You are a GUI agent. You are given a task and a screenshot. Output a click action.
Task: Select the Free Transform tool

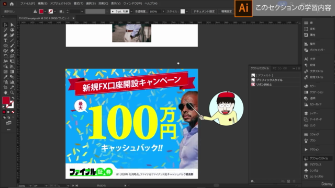pyautogui.click(x=12, y=61)
